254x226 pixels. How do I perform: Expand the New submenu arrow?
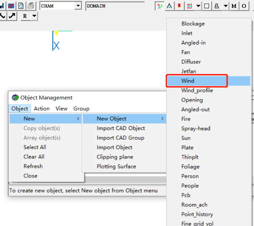tap(78, 119)
